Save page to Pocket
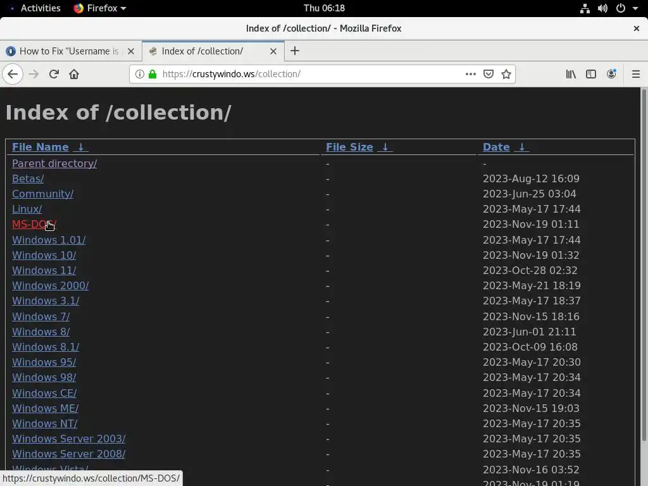 coord(489,74)
